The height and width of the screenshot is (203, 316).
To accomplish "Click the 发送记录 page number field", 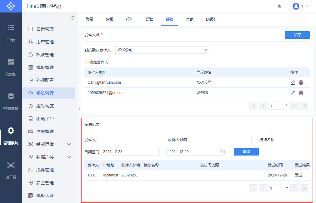I will 276,189.
